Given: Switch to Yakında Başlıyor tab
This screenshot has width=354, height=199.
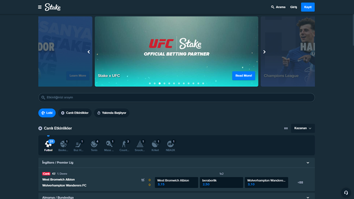Looking at the screenshot, I should pos(112,113).
